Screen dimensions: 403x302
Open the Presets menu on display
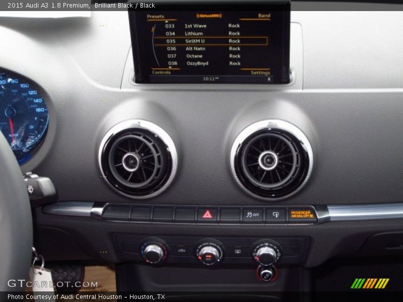click(x=156, y=17)
